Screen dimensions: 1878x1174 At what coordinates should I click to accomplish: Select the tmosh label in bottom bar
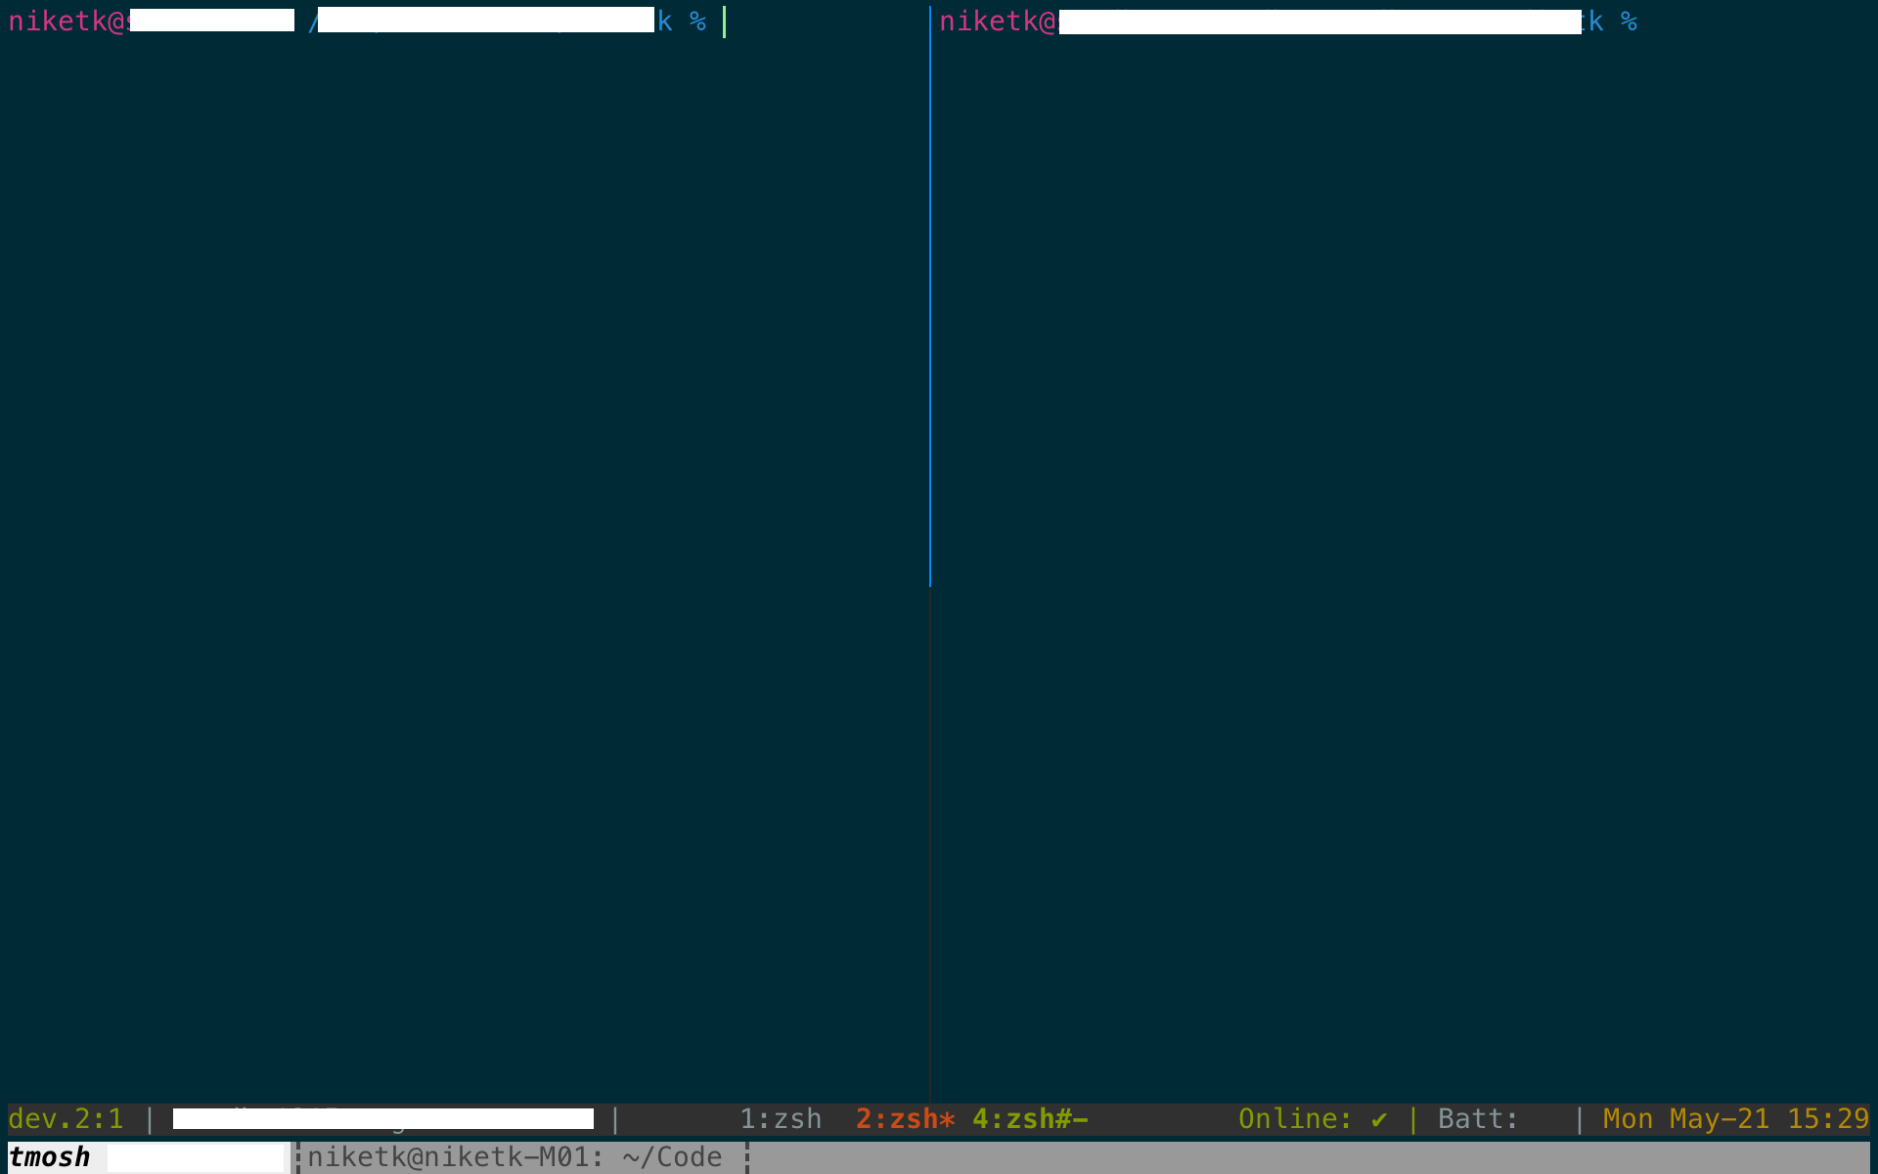click(x=52, y=1156)
